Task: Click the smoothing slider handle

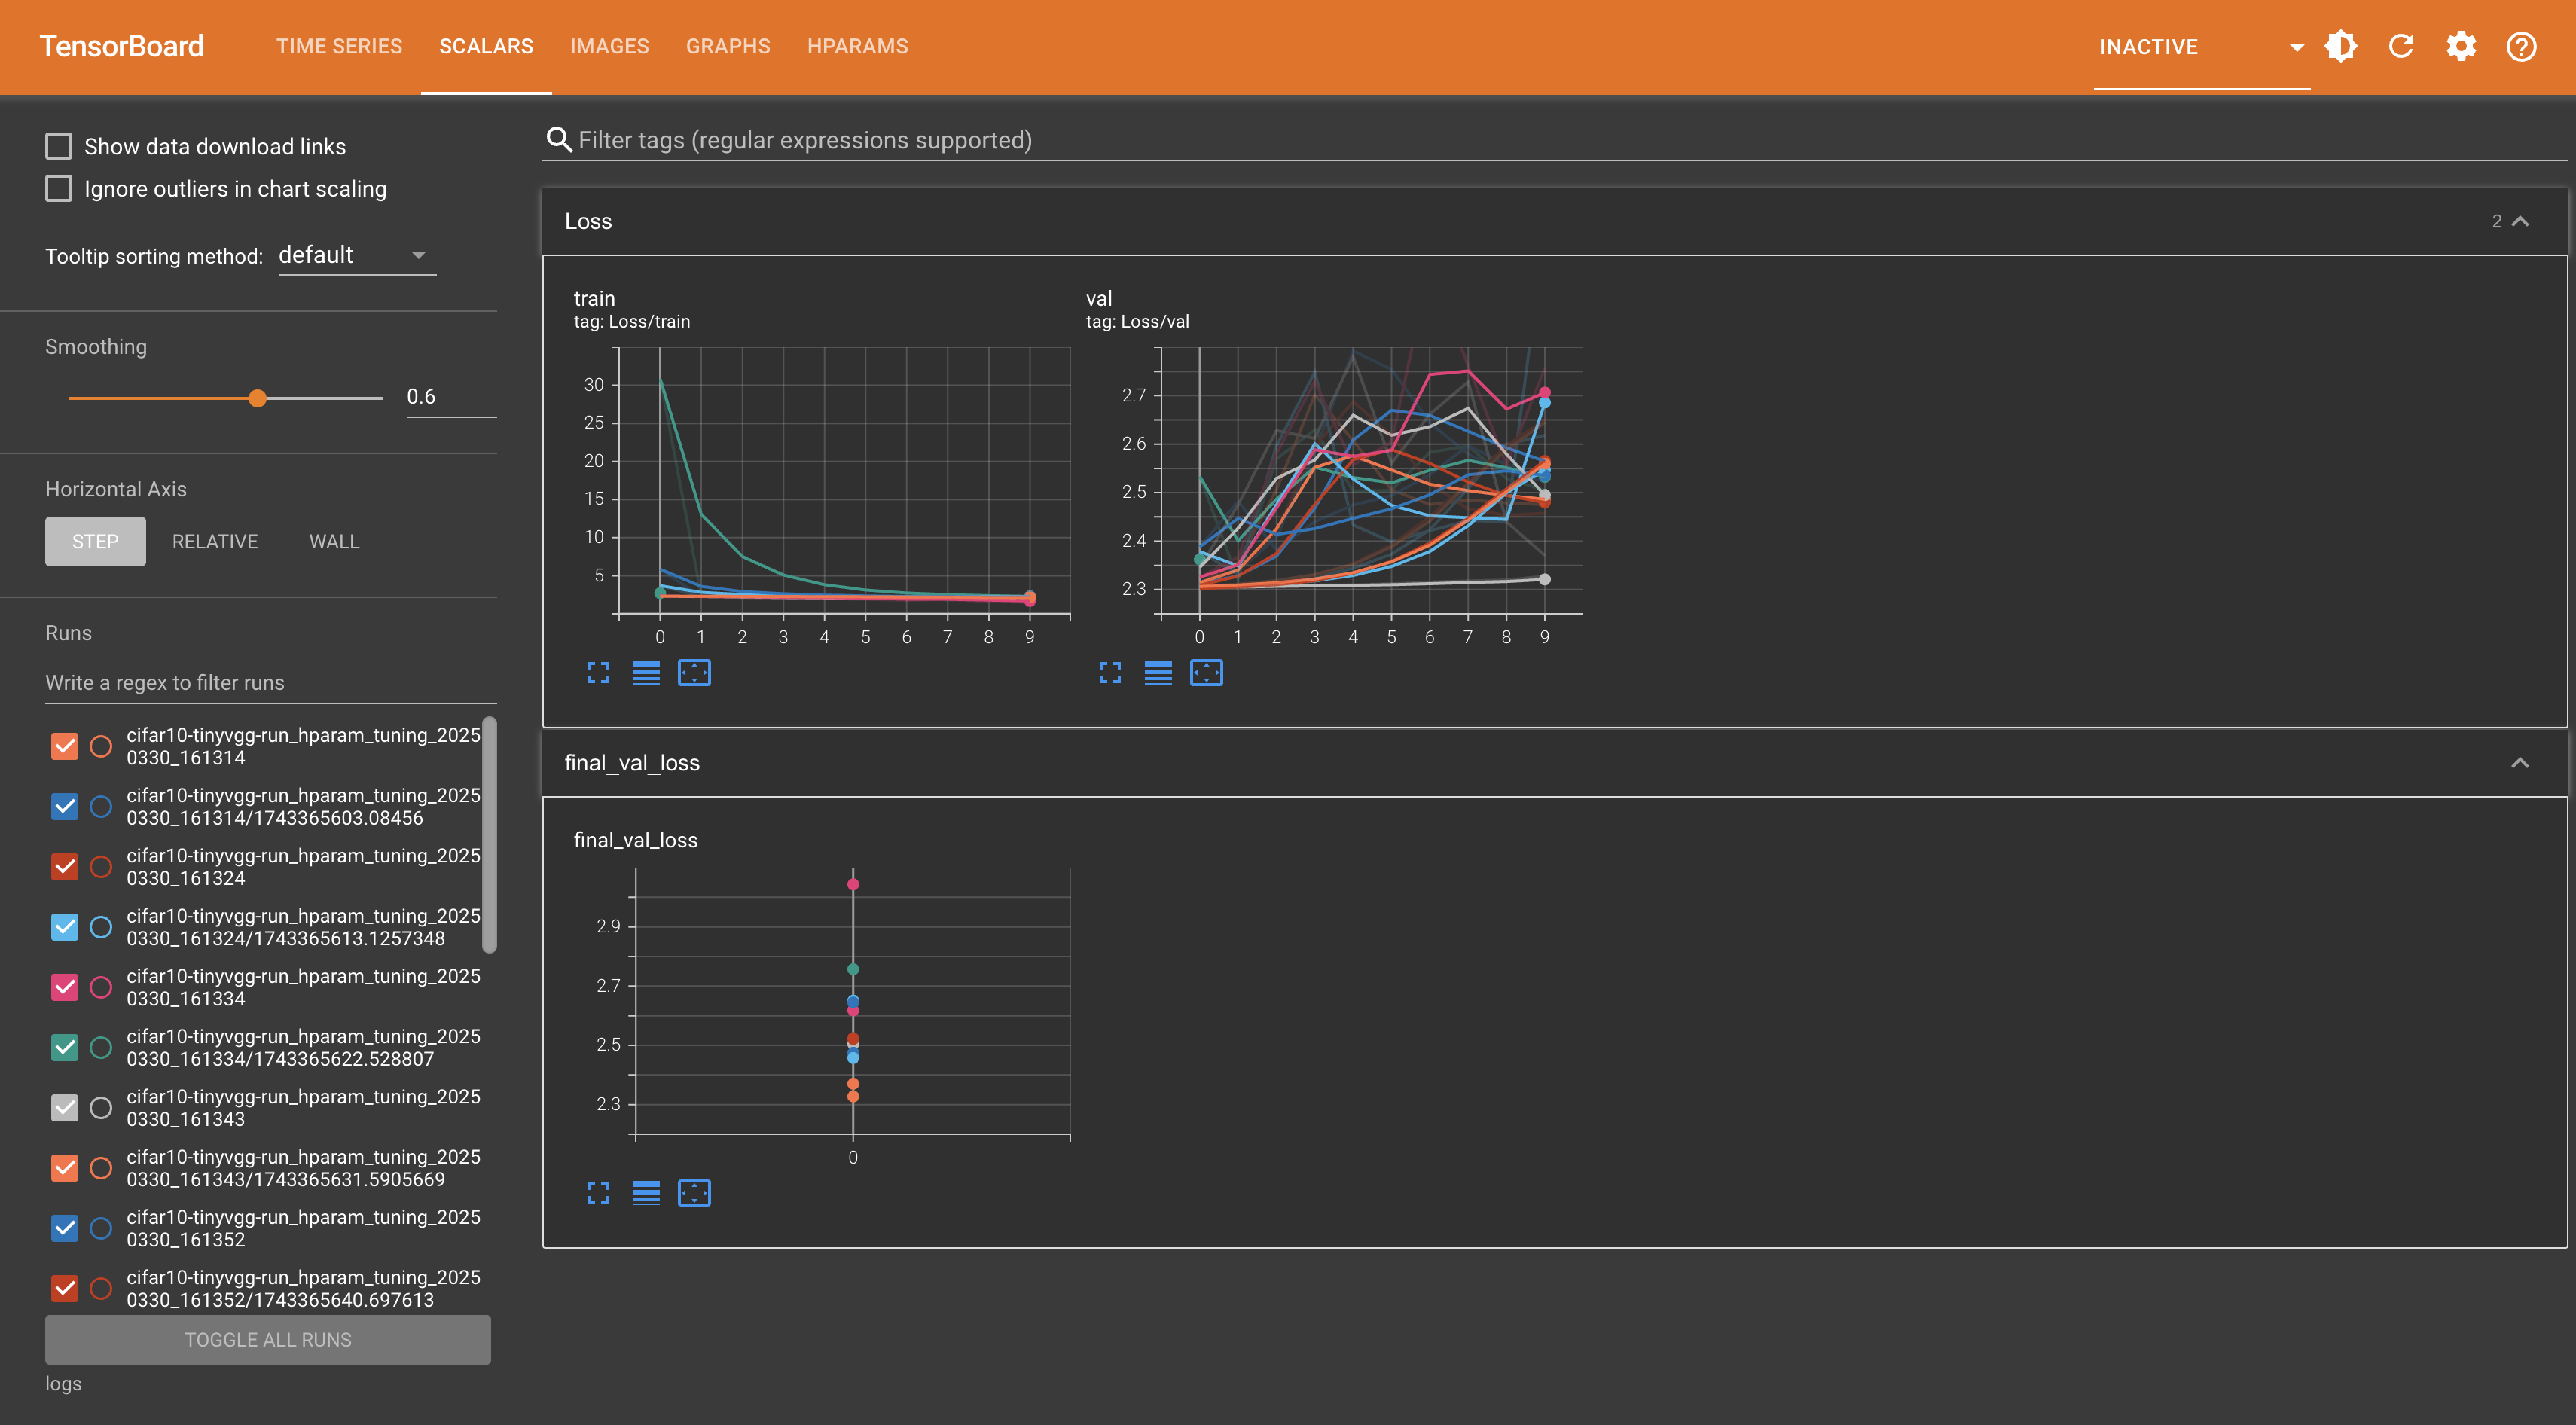Action: (258, 398)
